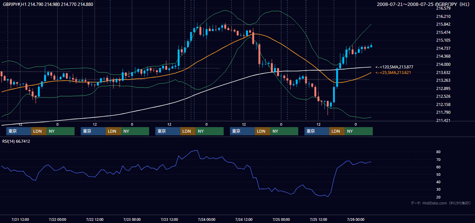Click price axis label 212.895

(443, 88)
